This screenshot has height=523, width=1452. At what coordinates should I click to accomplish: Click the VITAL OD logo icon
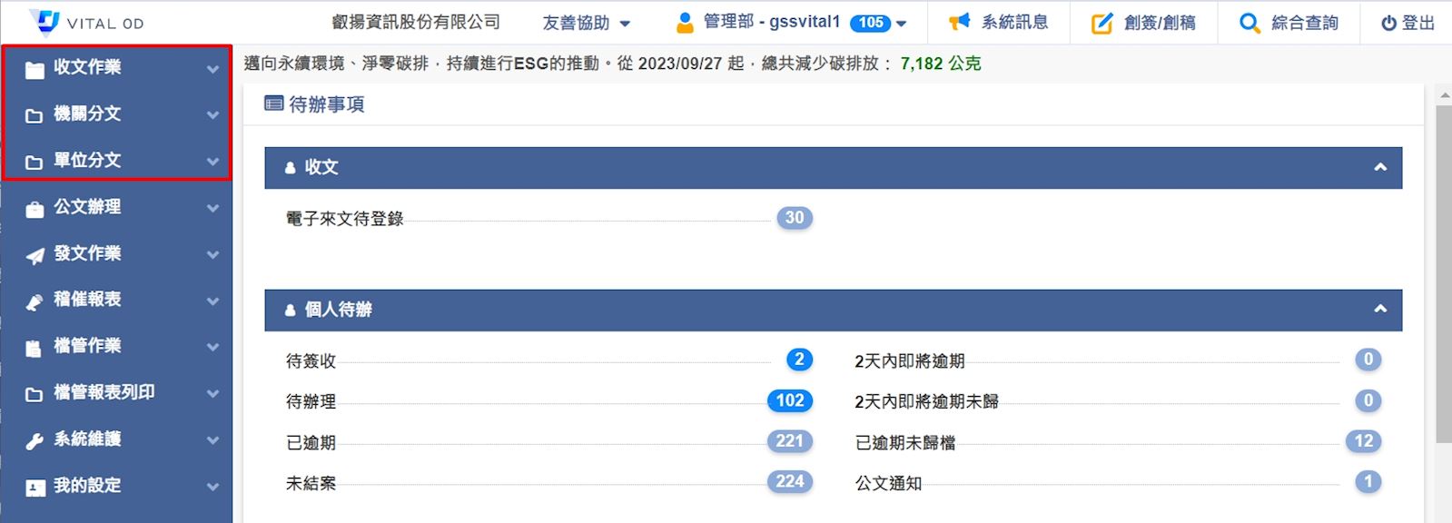click(x=44, y=21)
